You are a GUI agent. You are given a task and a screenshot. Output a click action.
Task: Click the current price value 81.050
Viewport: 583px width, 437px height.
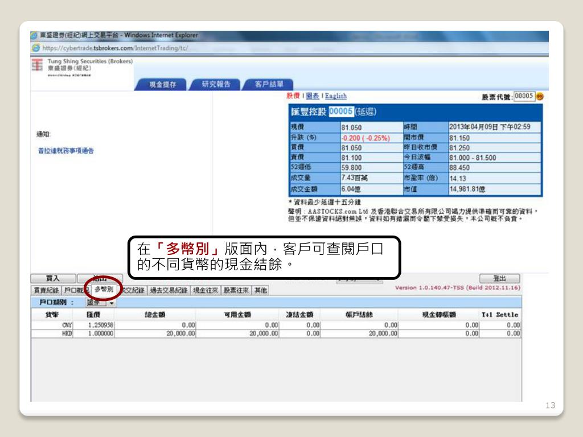pos(351,127)
